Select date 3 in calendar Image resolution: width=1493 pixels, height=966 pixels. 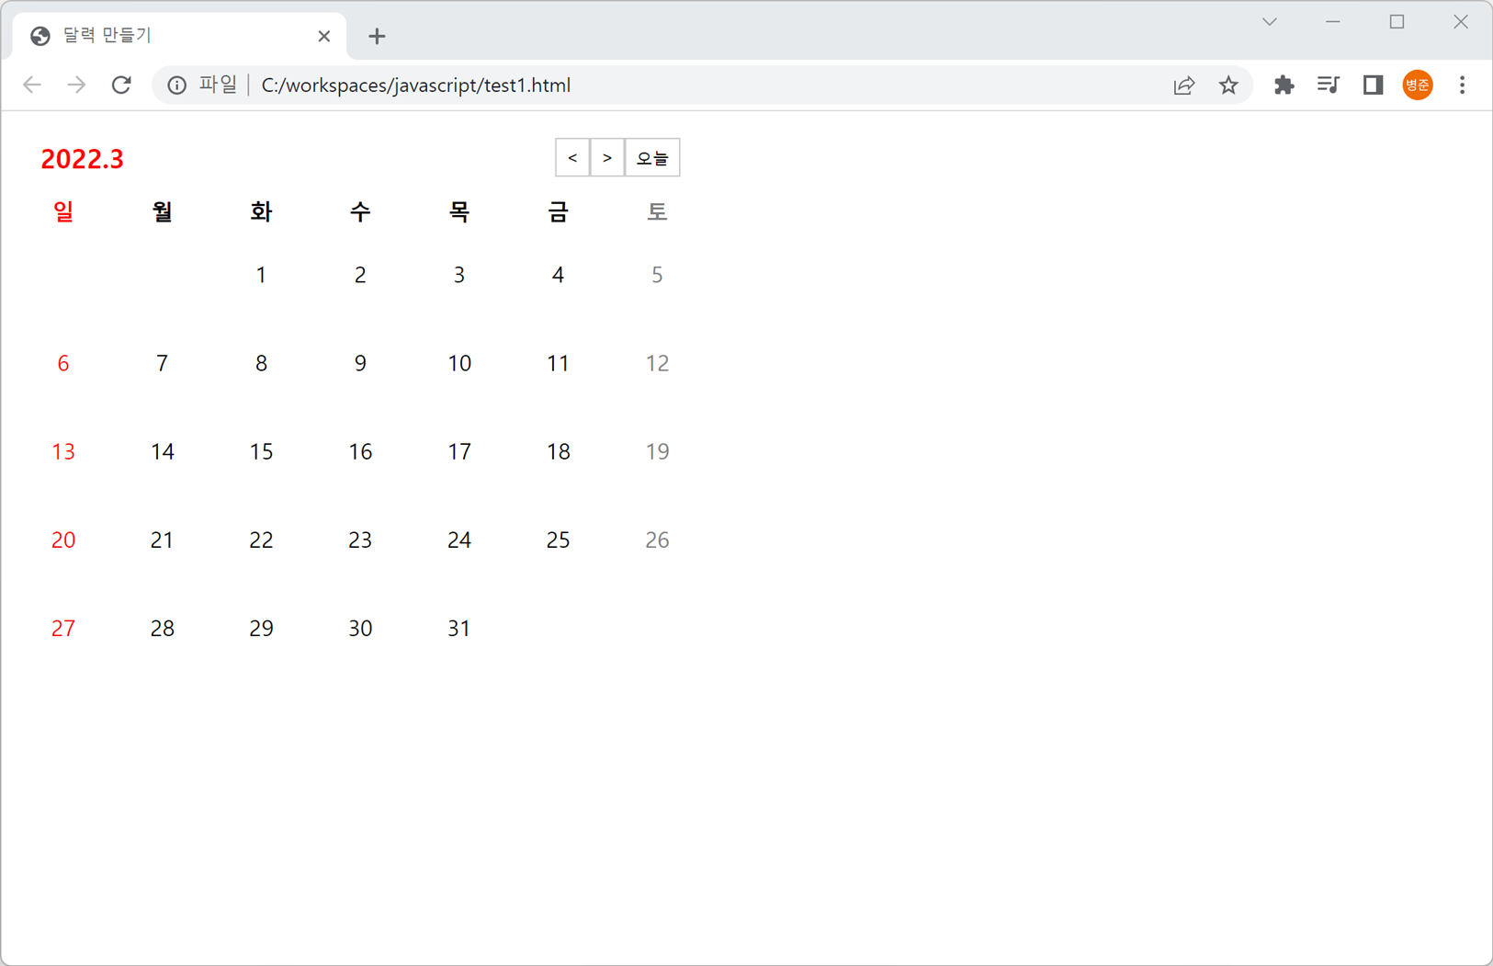point(459,275)
